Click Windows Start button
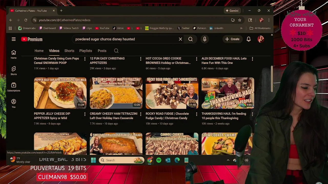This screenshot has height=184, width=328. click(x=93, y=160)
